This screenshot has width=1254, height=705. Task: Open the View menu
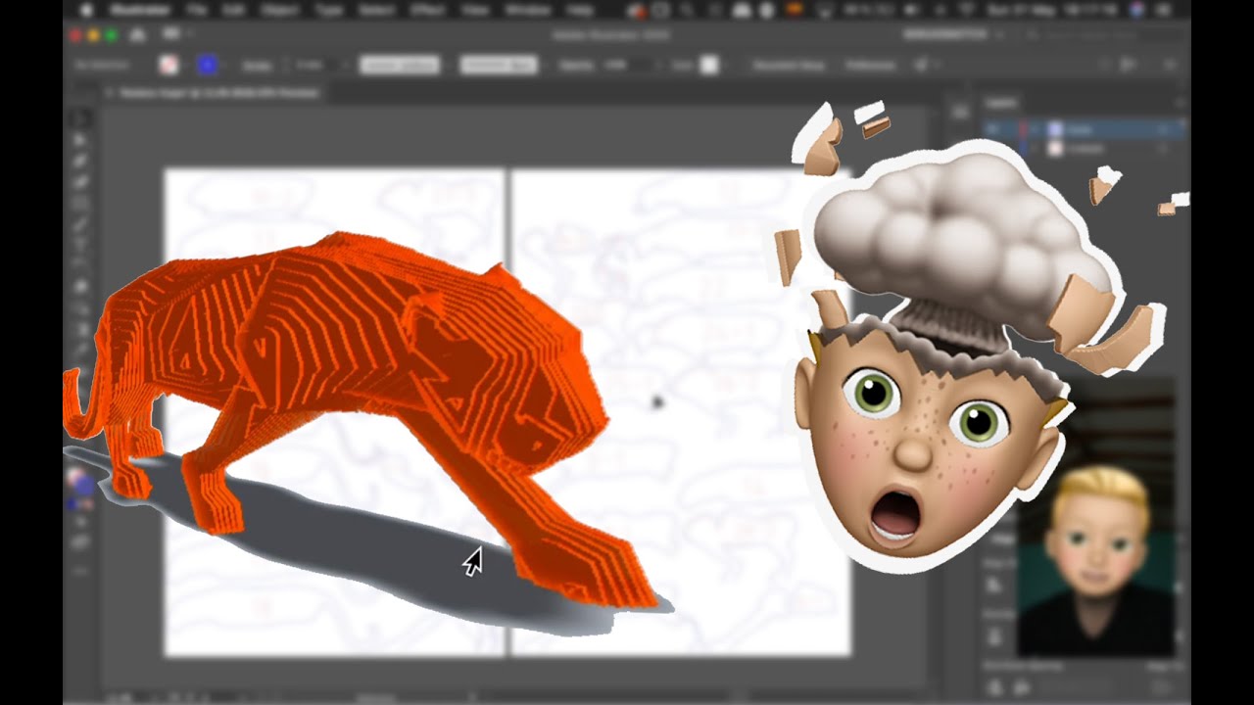(x=475, y=10)
